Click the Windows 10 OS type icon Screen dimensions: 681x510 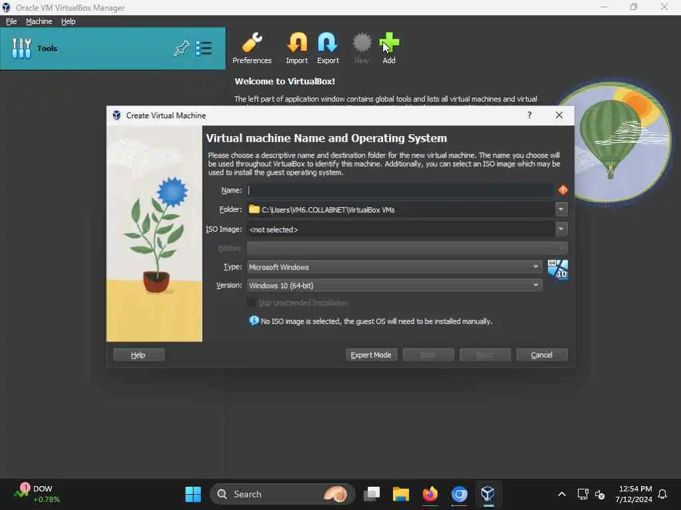(558, 270)
